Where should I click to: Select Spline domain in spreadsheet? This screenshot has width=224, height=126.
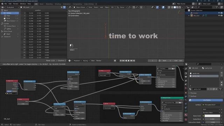pyautogui.click(x=10, y=29)
